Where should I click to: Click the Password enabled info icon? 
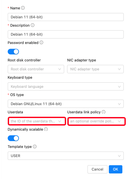(41, 42)
